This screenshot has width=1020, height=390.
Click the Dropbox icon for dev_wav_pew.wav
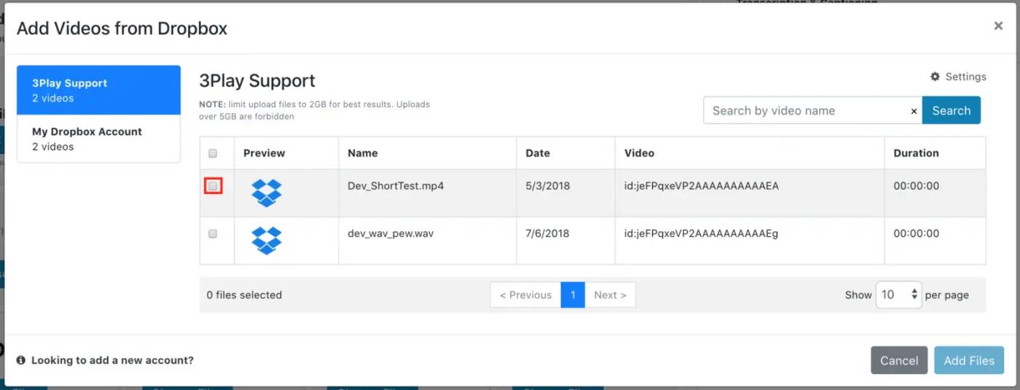click(x=267, y=241)
